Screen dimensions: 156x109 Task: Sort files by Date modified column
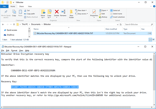[114, 29]
